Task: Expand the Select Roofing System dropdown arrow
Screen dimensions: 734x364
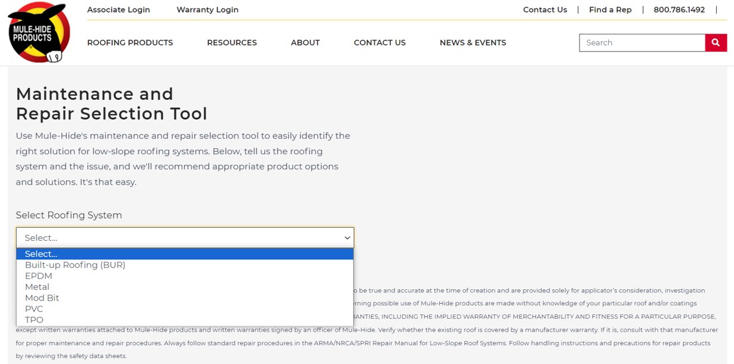Action: click(x=346, y=238)
